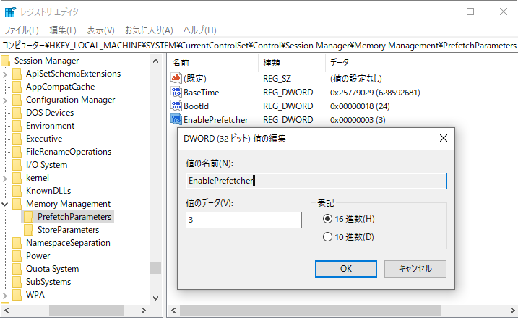Select the Power folder icon

click(x=17, y=256)
